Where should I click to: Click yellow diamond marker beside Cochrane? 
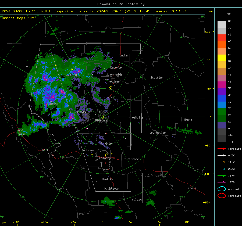(92, 155)
